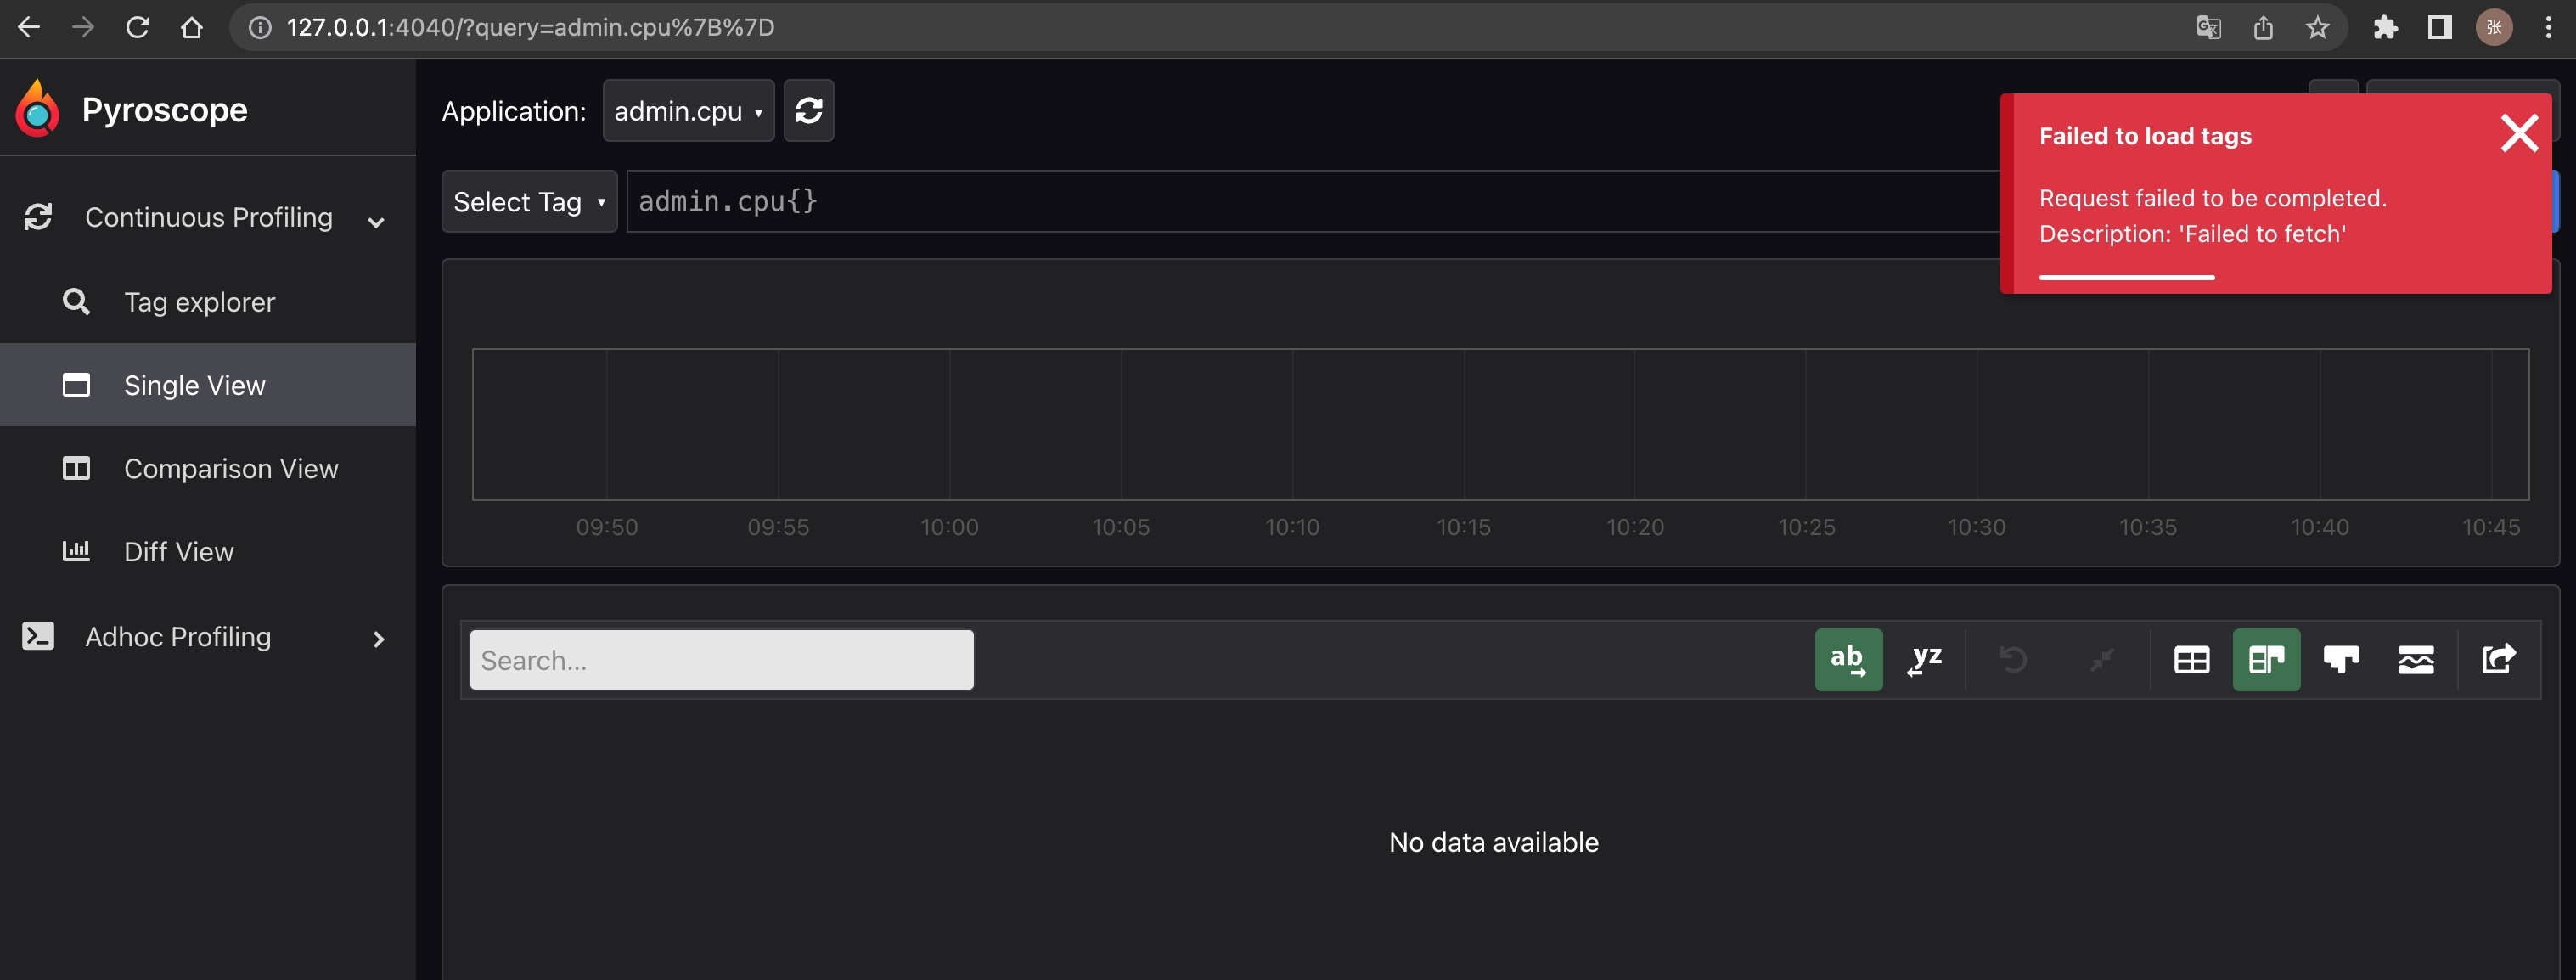The width and height of the screenshot is (2576, 980).
Task: Toggle the 'ab' head-first fit mode
Action: (x=1848, y=660)
